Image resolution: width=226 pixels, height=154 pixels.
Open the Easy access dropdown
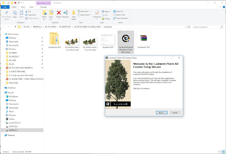(84, 15)
